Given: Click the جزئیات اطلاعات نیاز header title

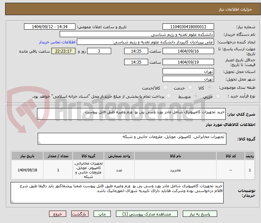Looking at the screenshot, I should [x=235, y=9].
